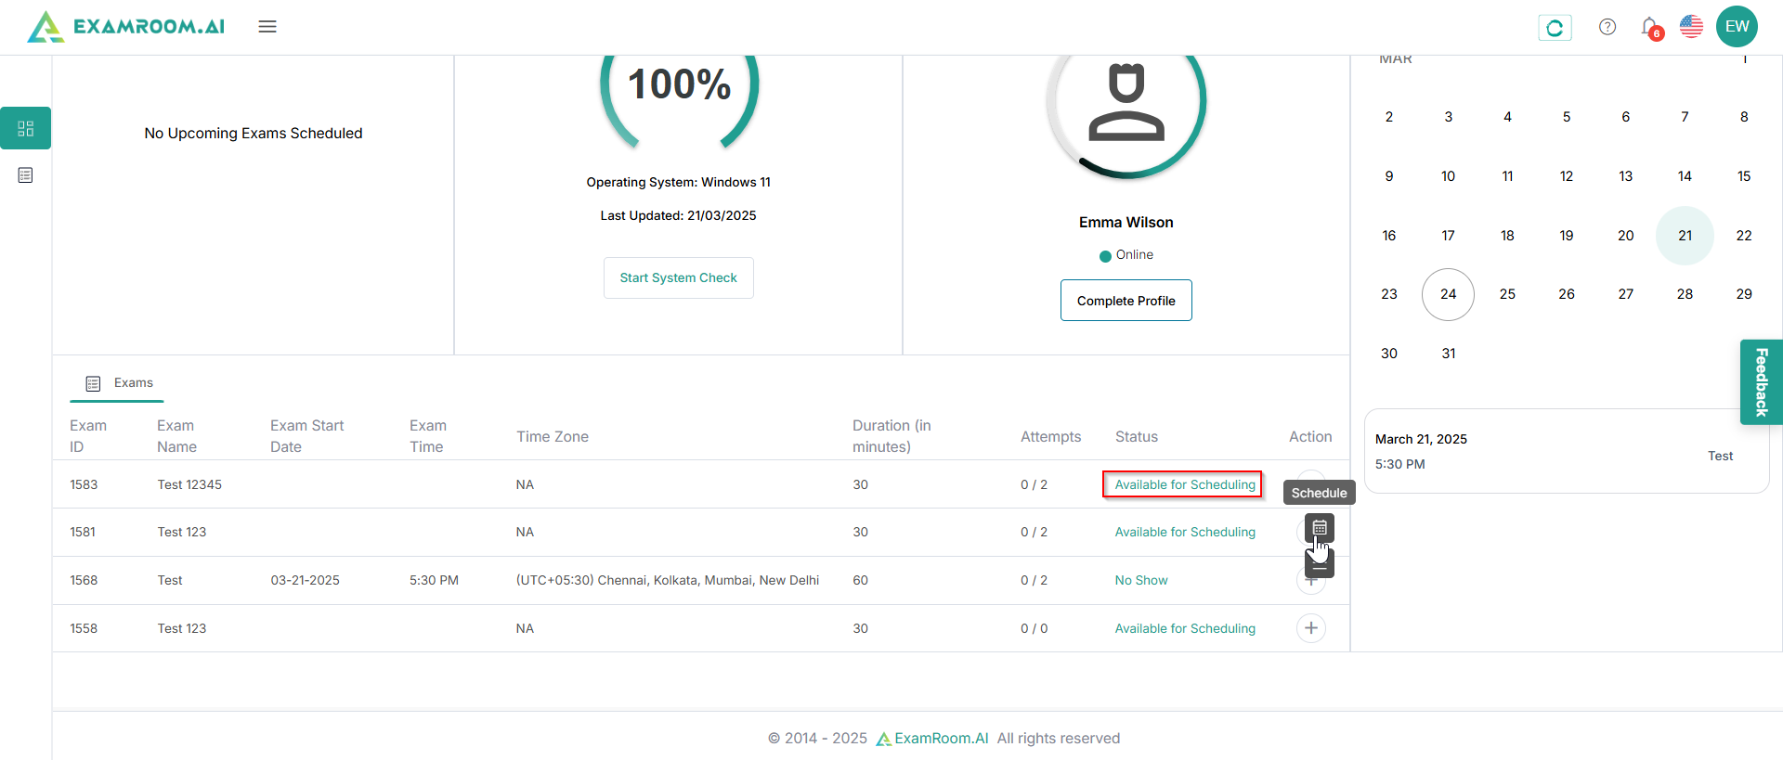Click the Exam Name column header

coord(176,436)
